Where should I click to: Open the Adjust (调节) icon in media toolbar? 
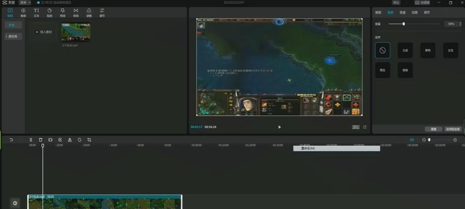coord(102,13)
